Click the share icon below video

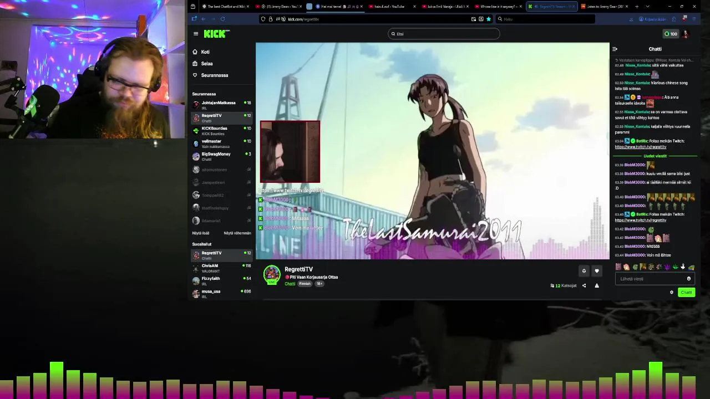point(584,285)
